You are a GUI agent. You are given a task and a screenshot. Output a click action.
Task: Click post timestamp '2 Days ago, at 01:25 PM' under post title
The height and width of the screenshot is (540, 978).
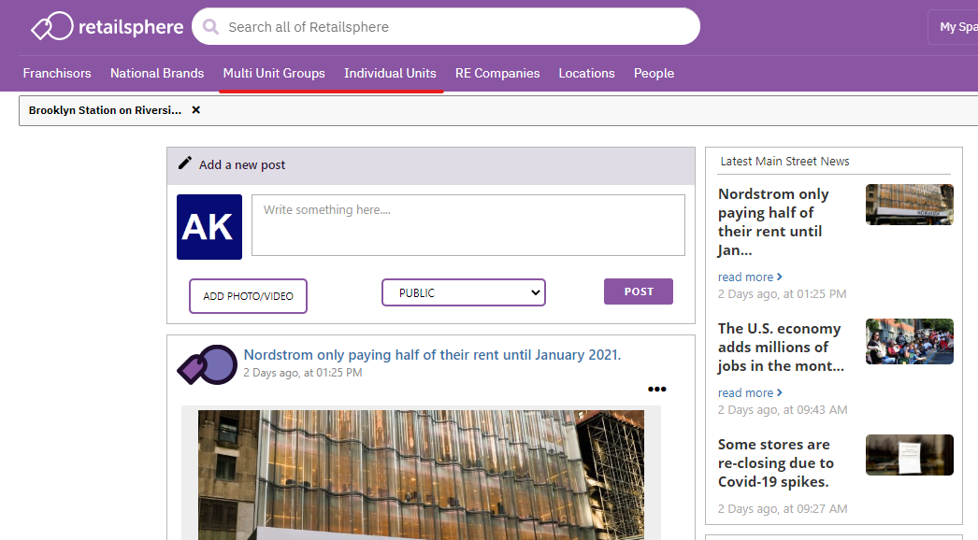coord(303,372)
